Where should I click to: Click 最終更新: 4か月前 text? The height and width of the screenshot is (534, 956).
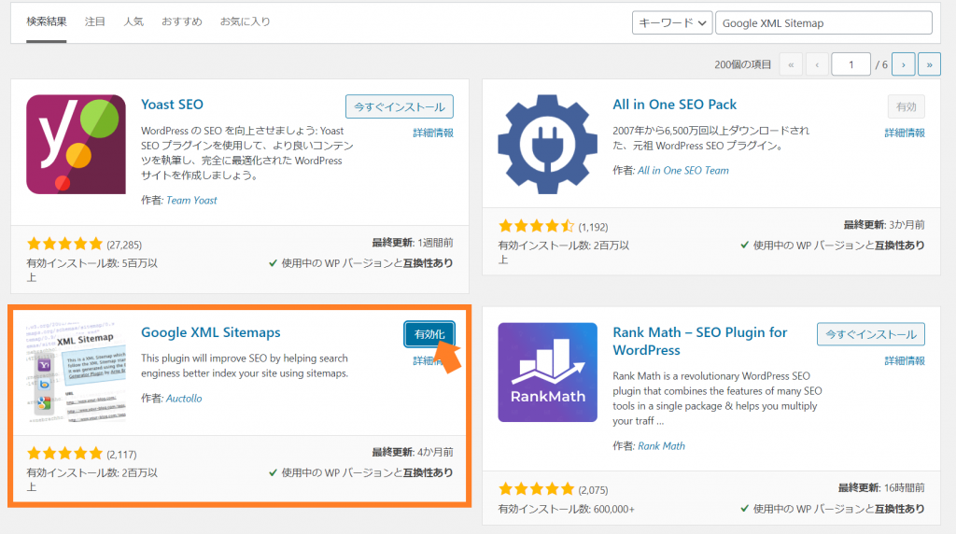click(413, 452)
